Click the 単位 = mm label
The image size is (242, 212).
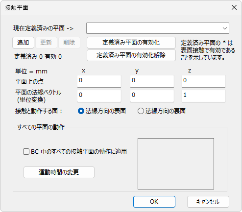coord(31,71)
